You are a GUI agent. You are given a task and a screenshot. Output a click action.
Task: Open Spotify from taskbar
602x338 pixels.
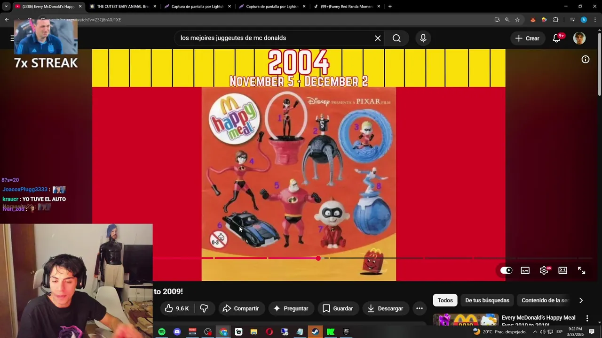pos(162,332)
